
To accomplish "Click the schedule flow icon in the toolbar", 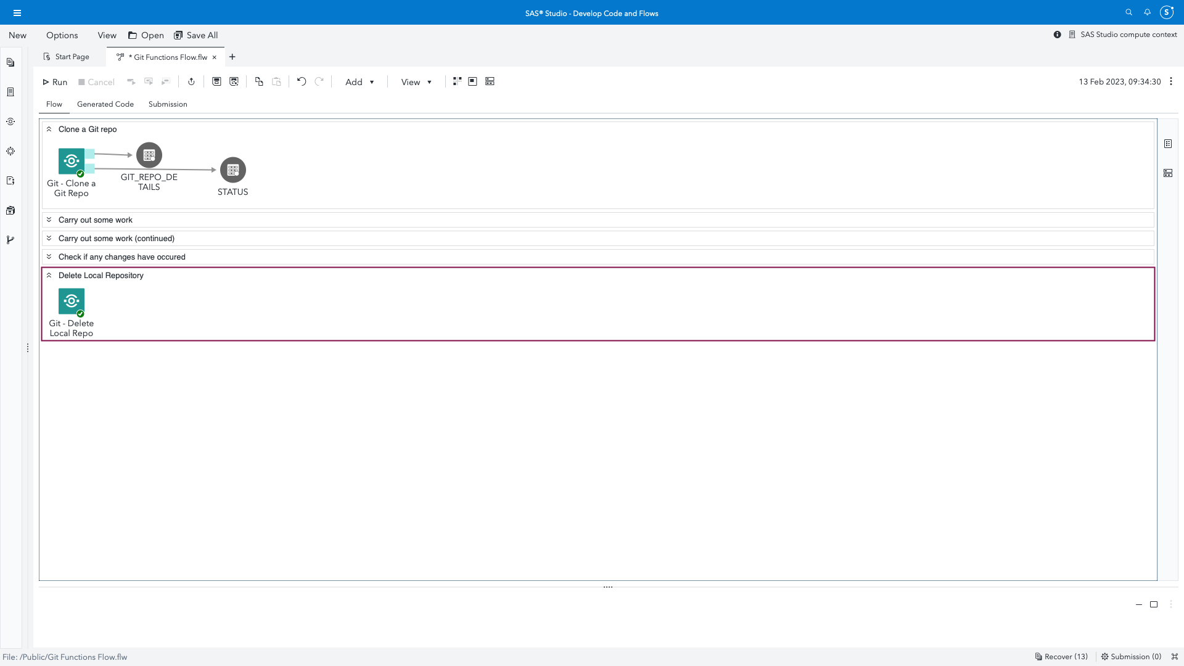I will coord(191,81).
